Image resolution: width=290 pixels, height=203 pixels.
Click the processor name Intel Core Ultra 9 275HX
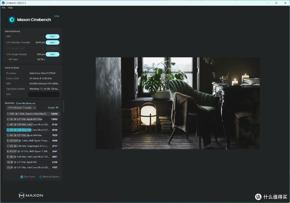pos(42,73)
